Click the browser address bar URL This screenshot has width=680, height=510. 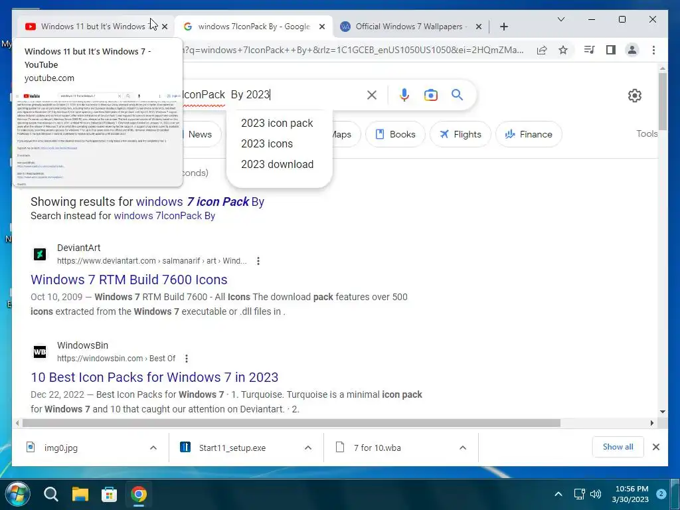coord(353,50)
